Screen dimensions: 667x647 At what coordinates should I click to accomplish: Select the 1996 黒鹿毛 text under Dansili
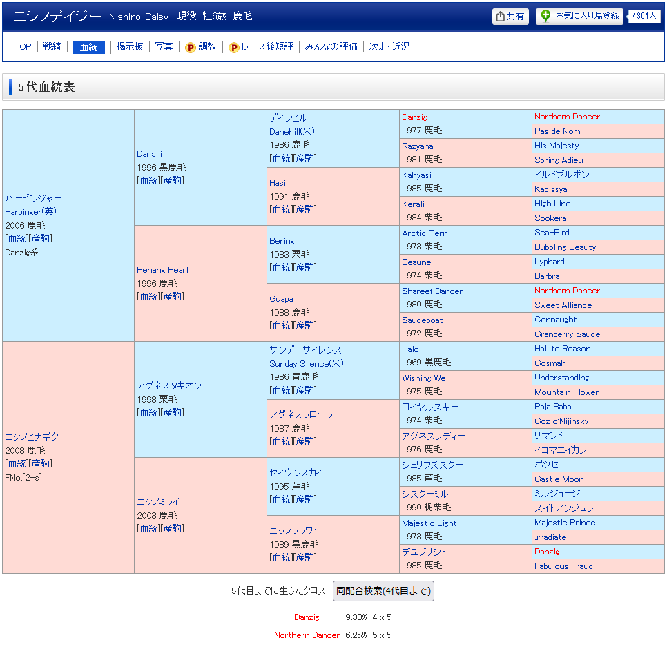pyautogui.click(x=162, y=168)
